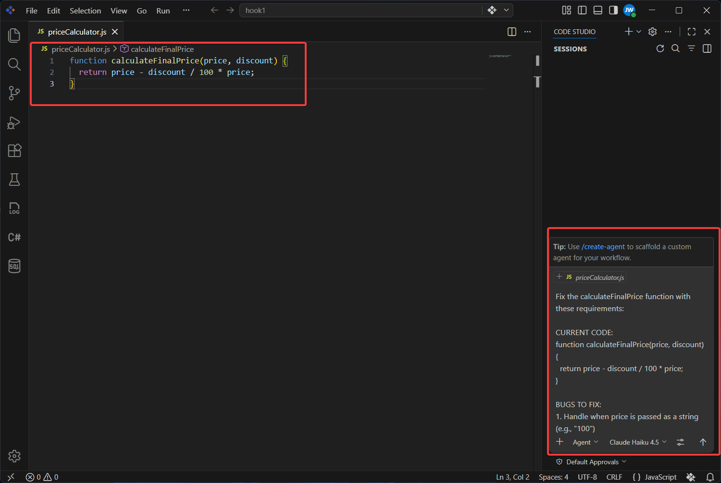This screenshot has width=721, height=483.
Task: Add the suggested priceCalculator.js context chip
Action: coord(590,277)
